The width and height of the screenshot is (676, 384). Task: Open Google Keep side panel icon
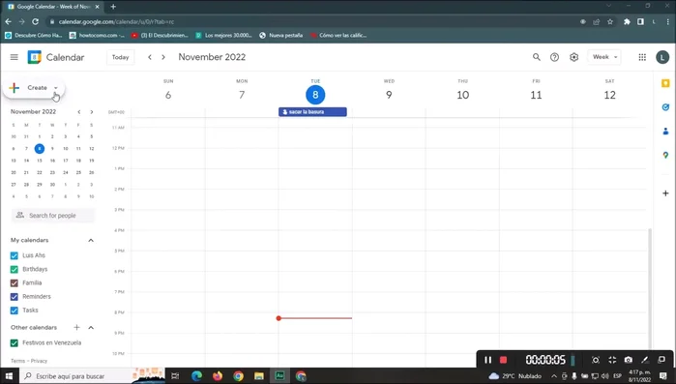665,83
